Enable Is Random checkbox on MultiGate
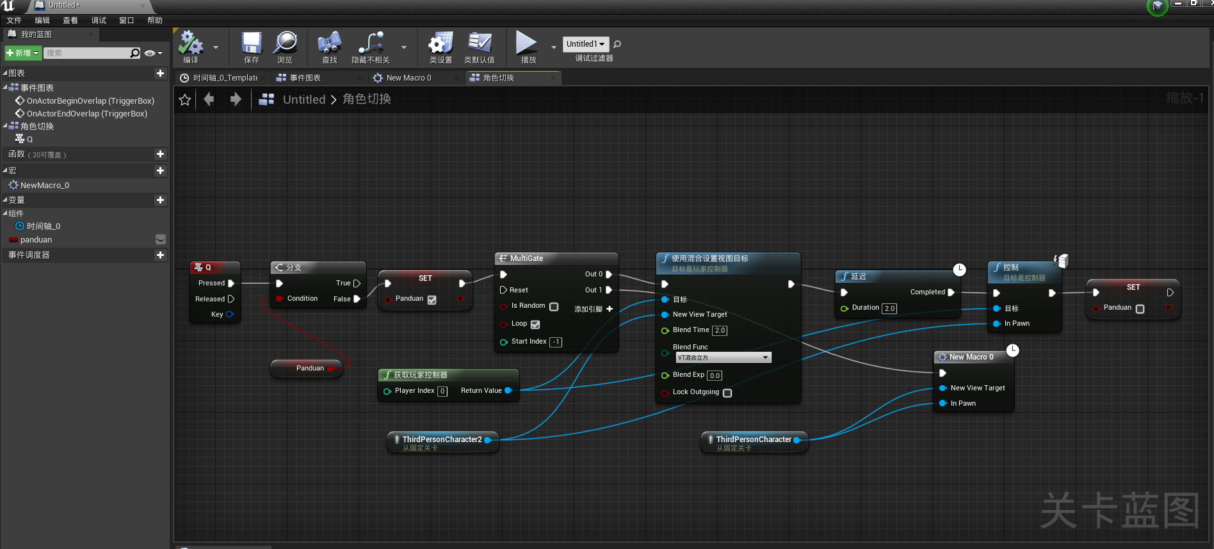The width and height of the screenshot is (1214, 549). 554,306
